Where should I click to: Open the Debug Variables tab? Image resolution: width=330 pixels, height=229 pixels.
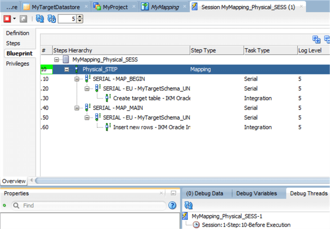[x=256, y=194]
